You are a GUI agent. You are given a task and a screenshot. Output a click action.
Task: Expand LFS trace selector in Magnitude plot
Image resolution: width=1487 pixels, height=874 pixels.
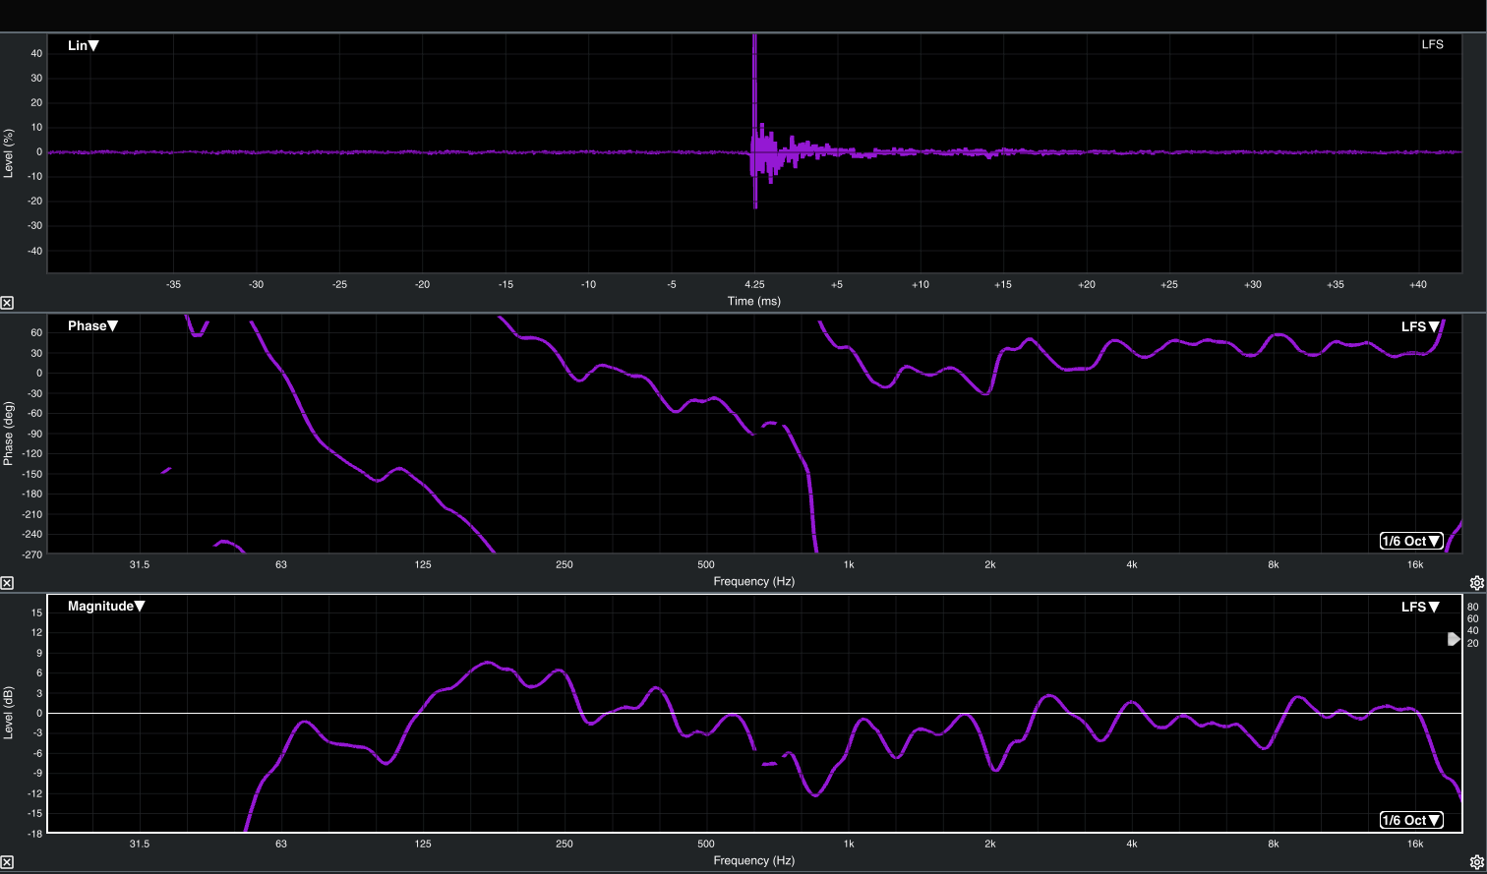1420,607
